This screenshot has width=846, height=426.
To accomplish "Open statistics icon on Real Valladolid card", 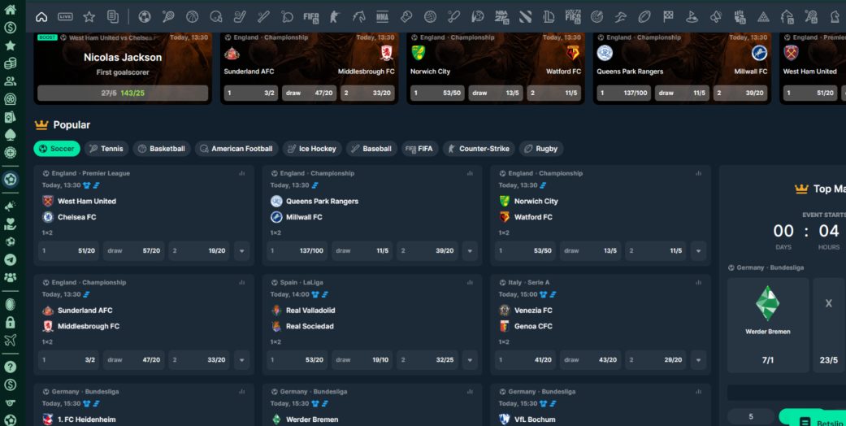I will 470,282.
